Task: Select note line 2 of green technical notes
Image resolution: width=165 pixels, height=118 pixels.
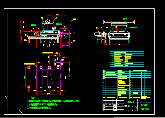Action: click(x=42, y=104)
